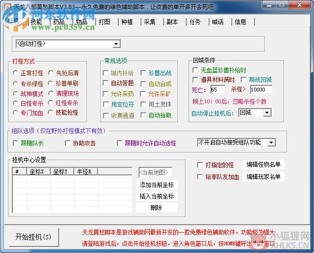The height and width of the screenshot is (253, 314).
Task: Check 允许采矿 box
Action: [143, 94]
